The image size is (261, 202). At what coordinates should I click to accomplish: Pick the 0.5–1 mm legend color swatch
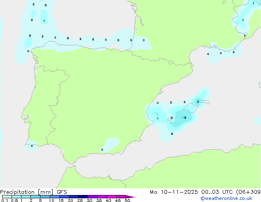[x=16, y=197]
